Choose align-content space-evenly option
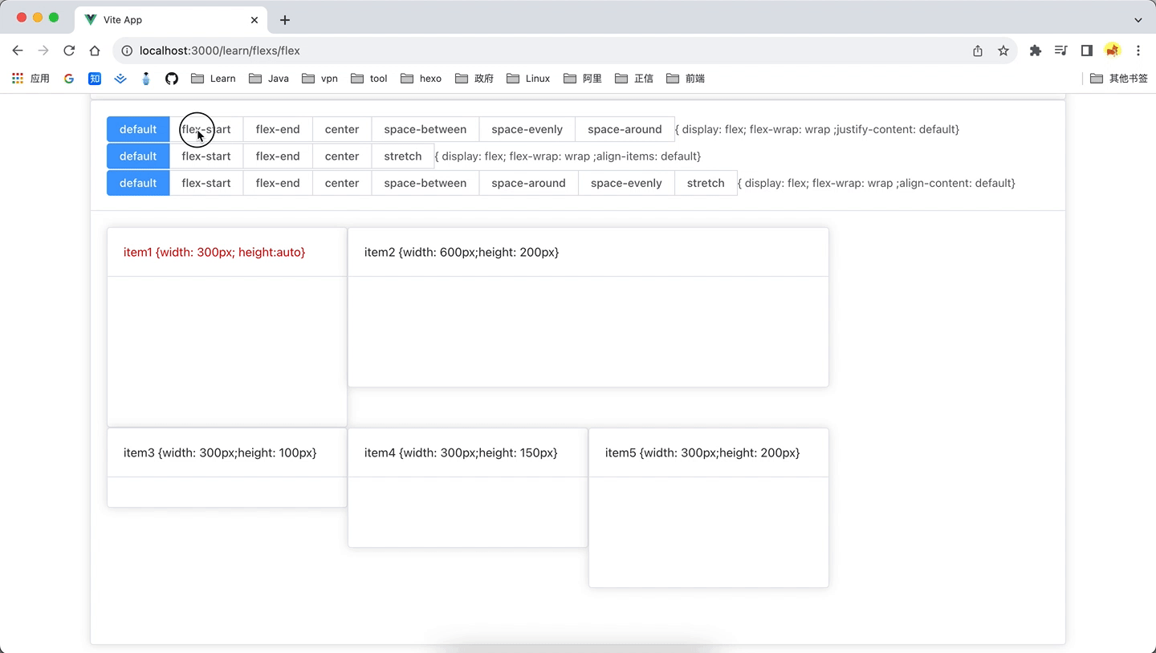Image resolution: width=1156 pixels, height=653 pixels. (x=626, y=183)
